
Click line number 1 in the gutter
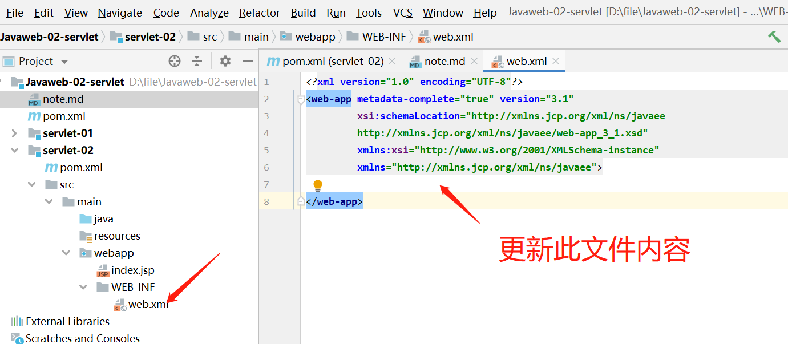point(266,82)
